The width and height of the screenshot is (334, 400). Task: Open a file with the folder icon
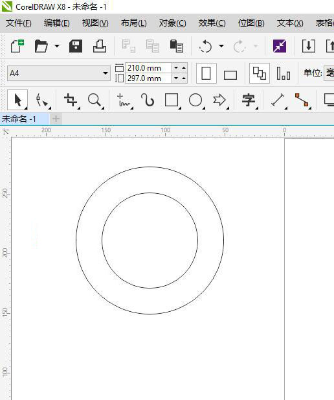click(41, 46)
